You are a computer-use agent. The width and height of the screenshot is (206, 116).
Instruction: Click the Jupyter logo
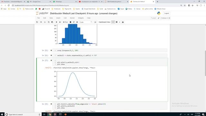(x=42, y=13)
